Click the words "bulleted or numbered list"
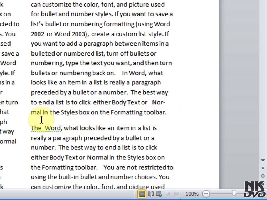This screenshot has height=200, width=267. pos(67,54)
